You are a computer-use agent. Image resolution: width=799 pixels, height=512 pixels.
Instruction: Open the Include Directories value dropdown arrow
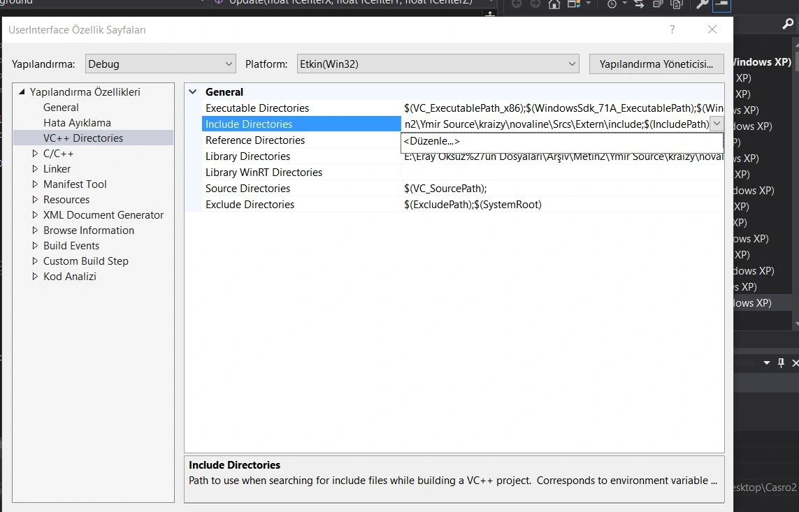point(716,124)
